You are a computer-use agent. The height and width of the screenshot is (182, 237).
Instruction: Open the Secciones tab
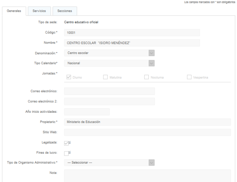coord(65,11)
